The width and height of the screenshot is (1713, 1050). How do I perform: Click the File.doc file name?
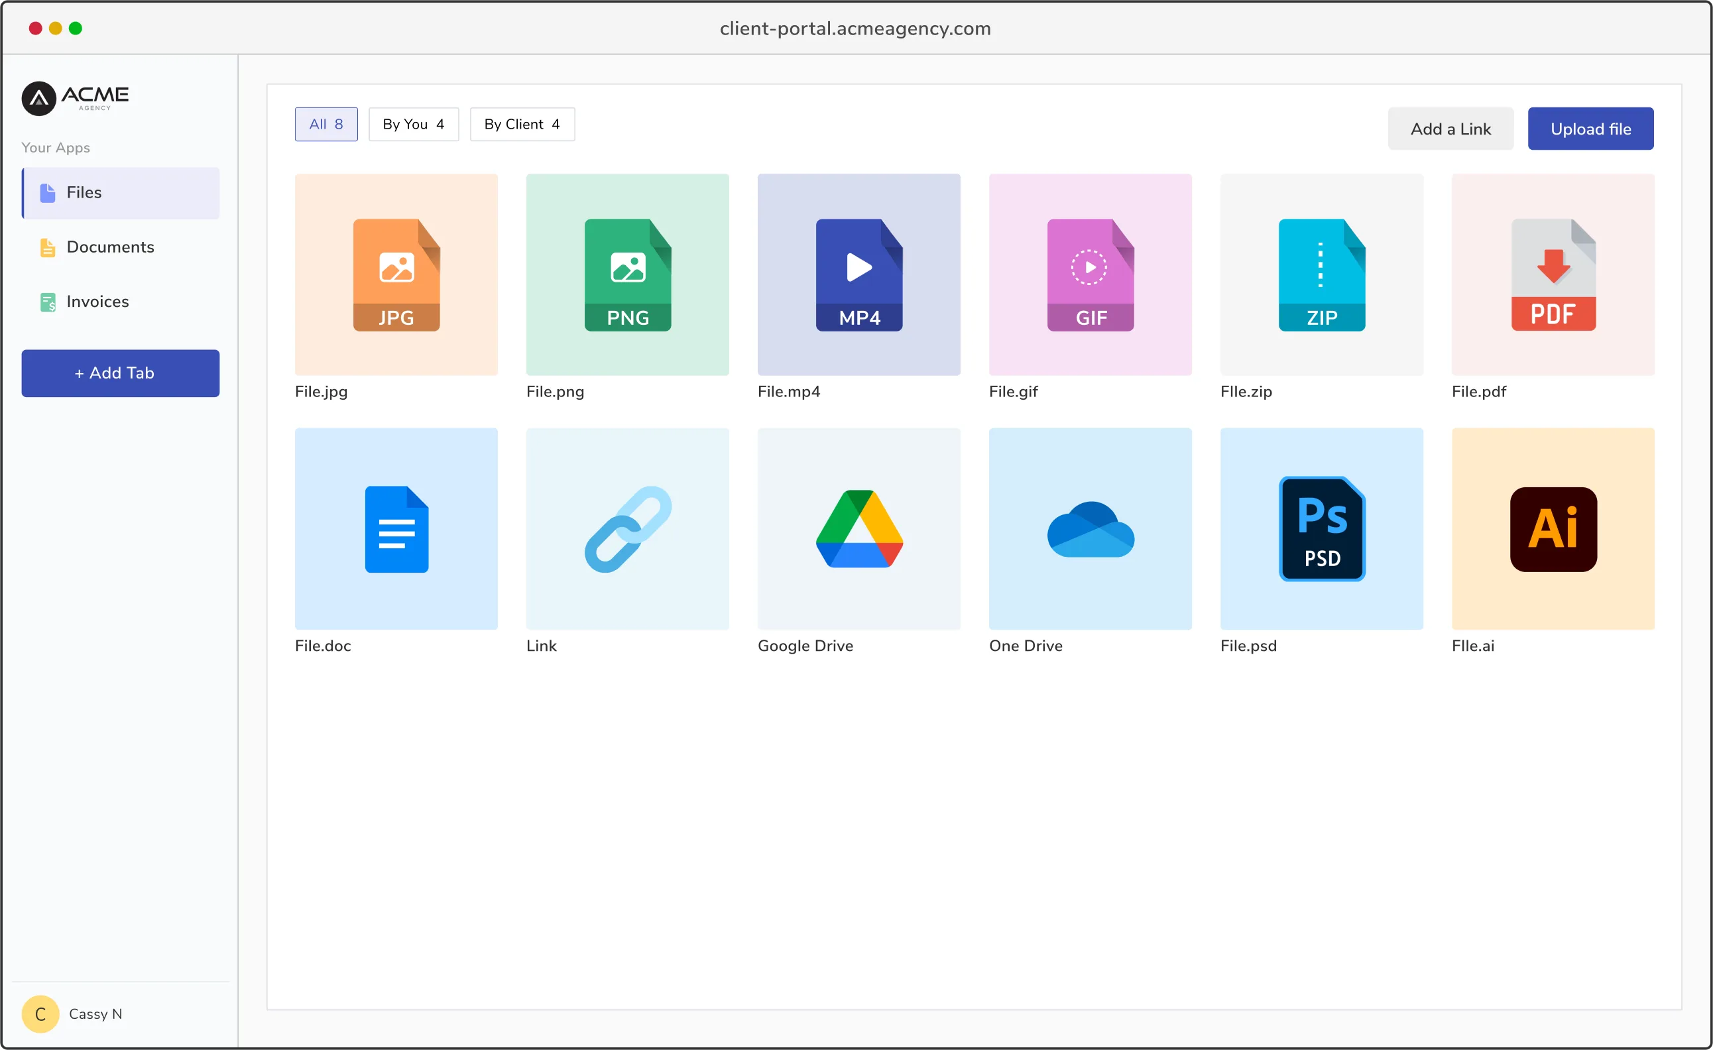(324, 646)
